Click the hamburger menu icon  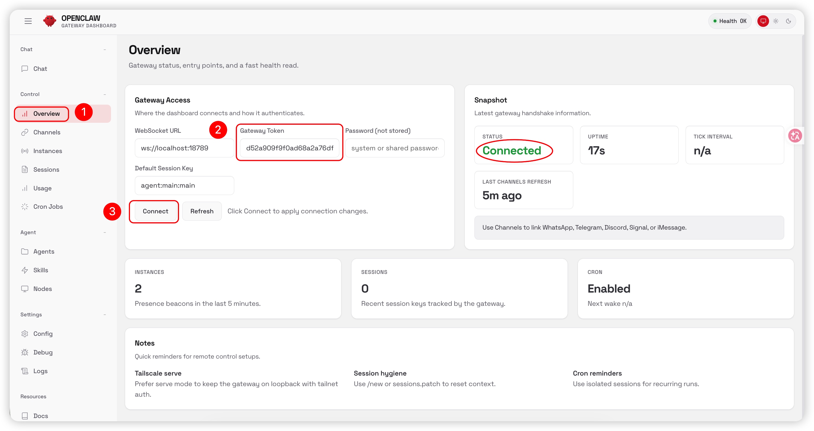[28, 21]
